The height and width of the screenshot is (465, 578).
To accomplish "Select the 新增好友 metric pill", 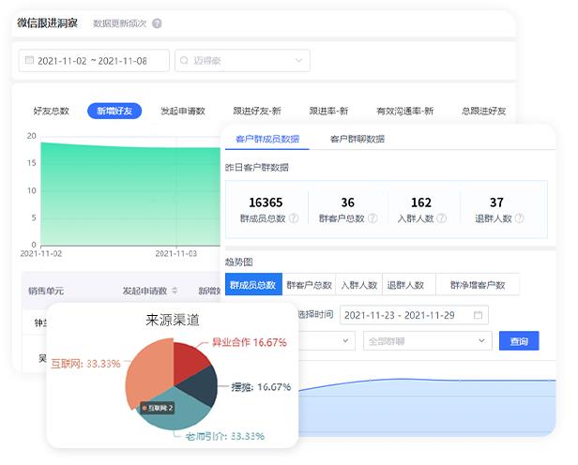I will click(x=114, y=111).
